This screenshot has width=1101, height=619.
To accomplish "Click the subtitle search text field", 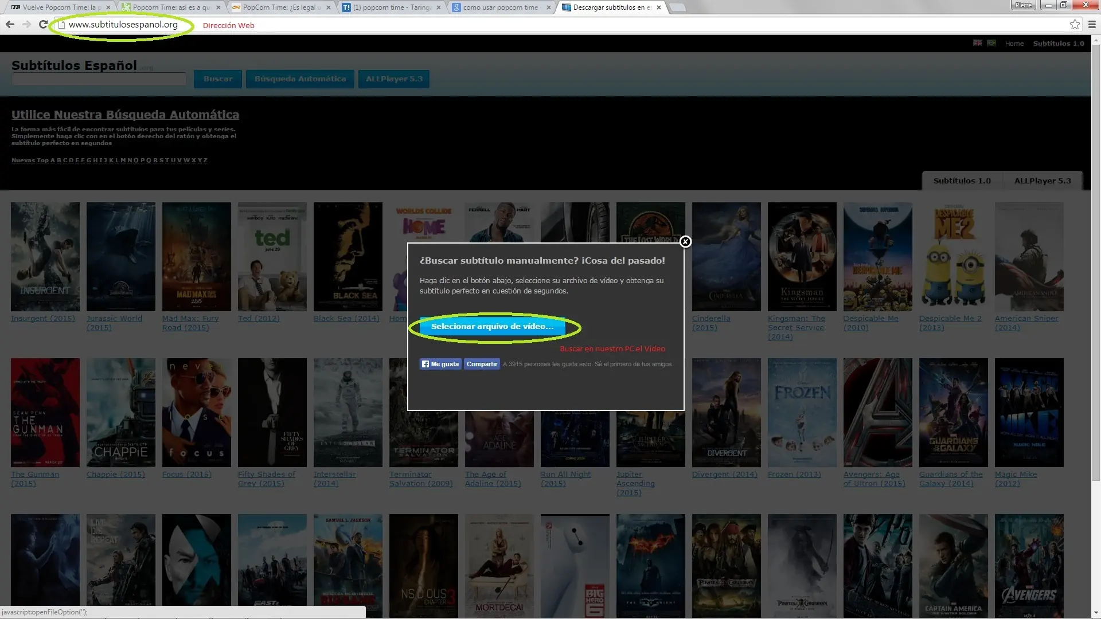I will pos(99,79).
